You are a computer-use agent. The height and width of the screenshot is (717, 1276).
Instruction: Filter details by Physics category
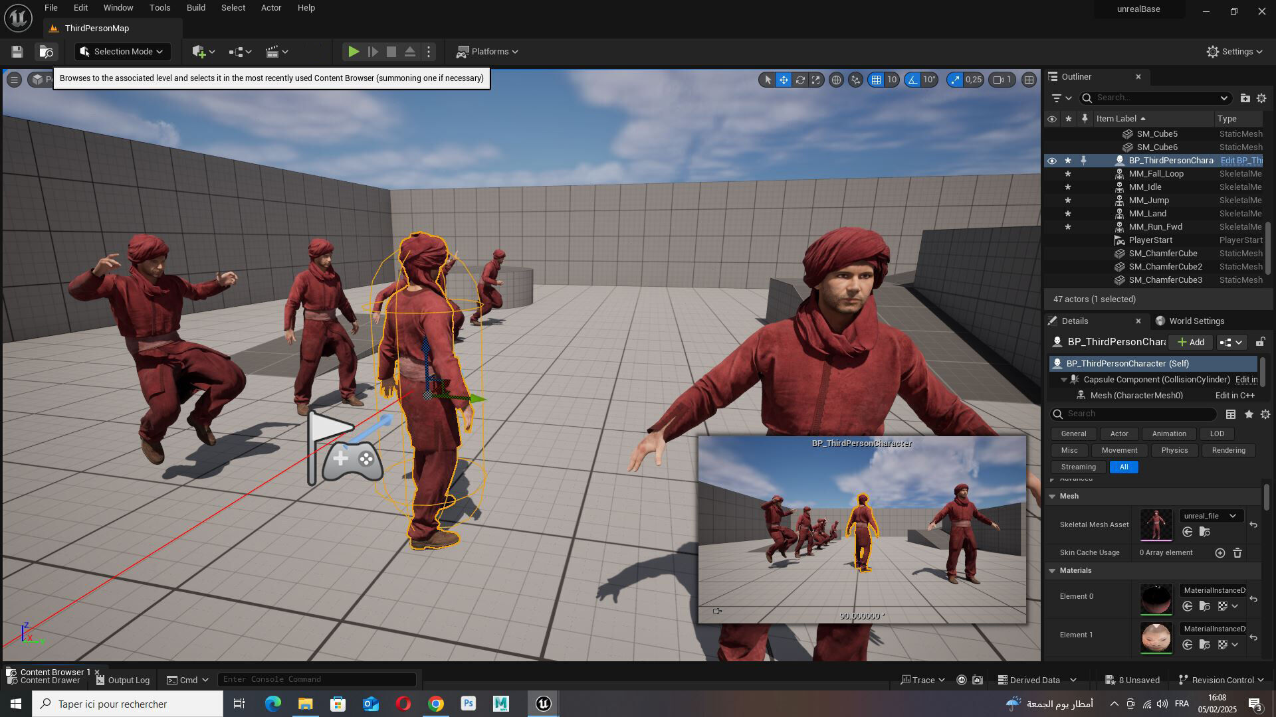coord(1174,451)
